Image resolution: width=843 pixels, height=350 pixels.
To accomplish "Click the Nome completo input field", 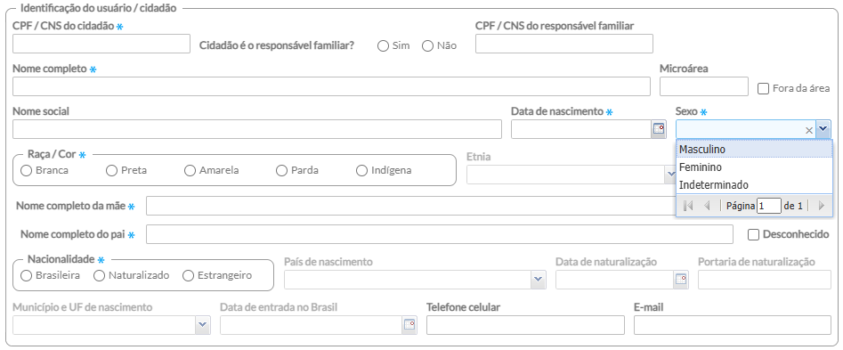I will point(331,86).
